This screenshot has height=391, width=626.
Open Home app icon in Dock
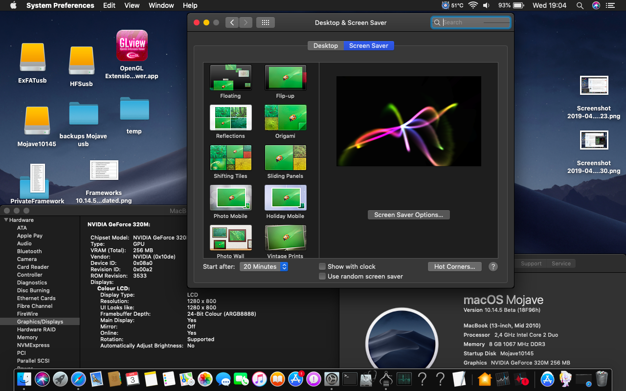point(485,379)
